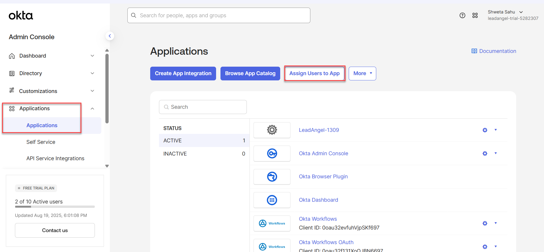Open the More dropdown button
Image resolution: width=544 pixels, height=252 pixels.
(x=362, y=73)
